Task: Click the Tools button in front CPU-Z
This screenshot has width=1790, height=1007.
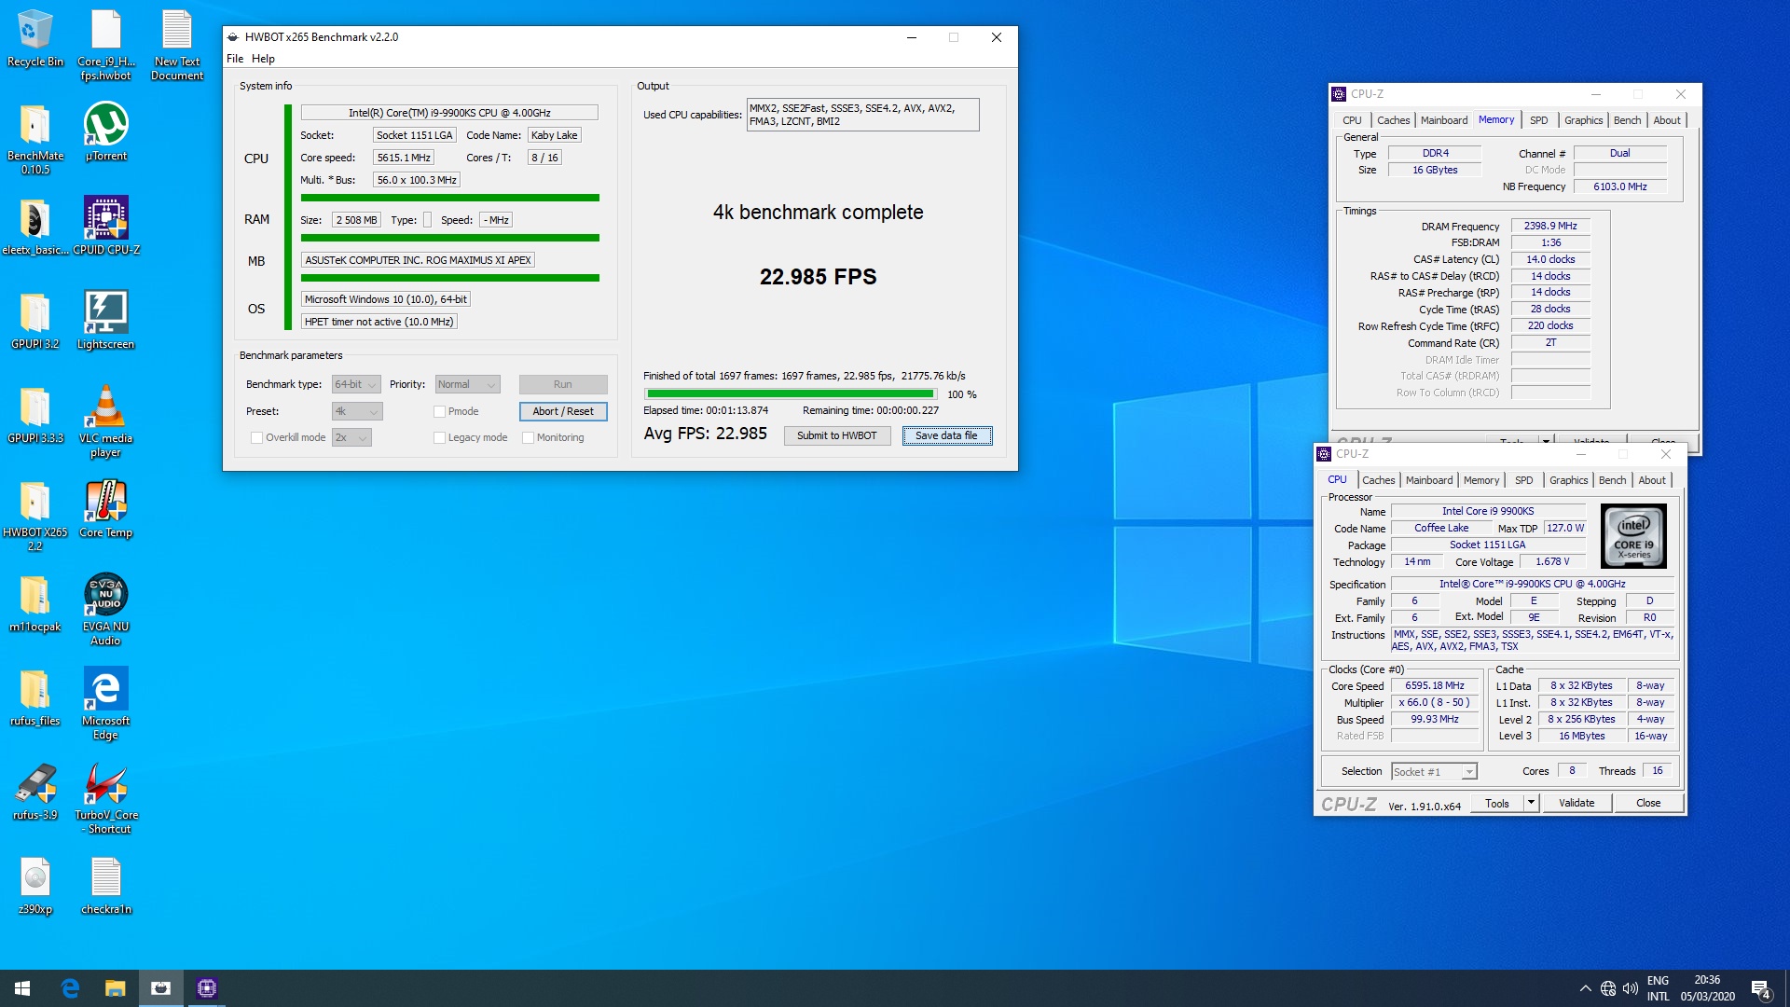Action: click(x=1497, y=803)
